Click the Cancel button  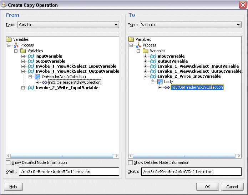(x=232, y=187)
